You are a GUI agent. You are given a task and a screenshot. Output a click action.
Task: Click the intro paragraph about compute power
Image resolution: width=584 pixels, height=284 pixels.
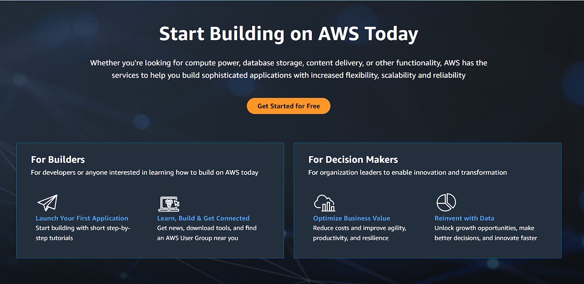pyautogui.click(x=288, y=69)
